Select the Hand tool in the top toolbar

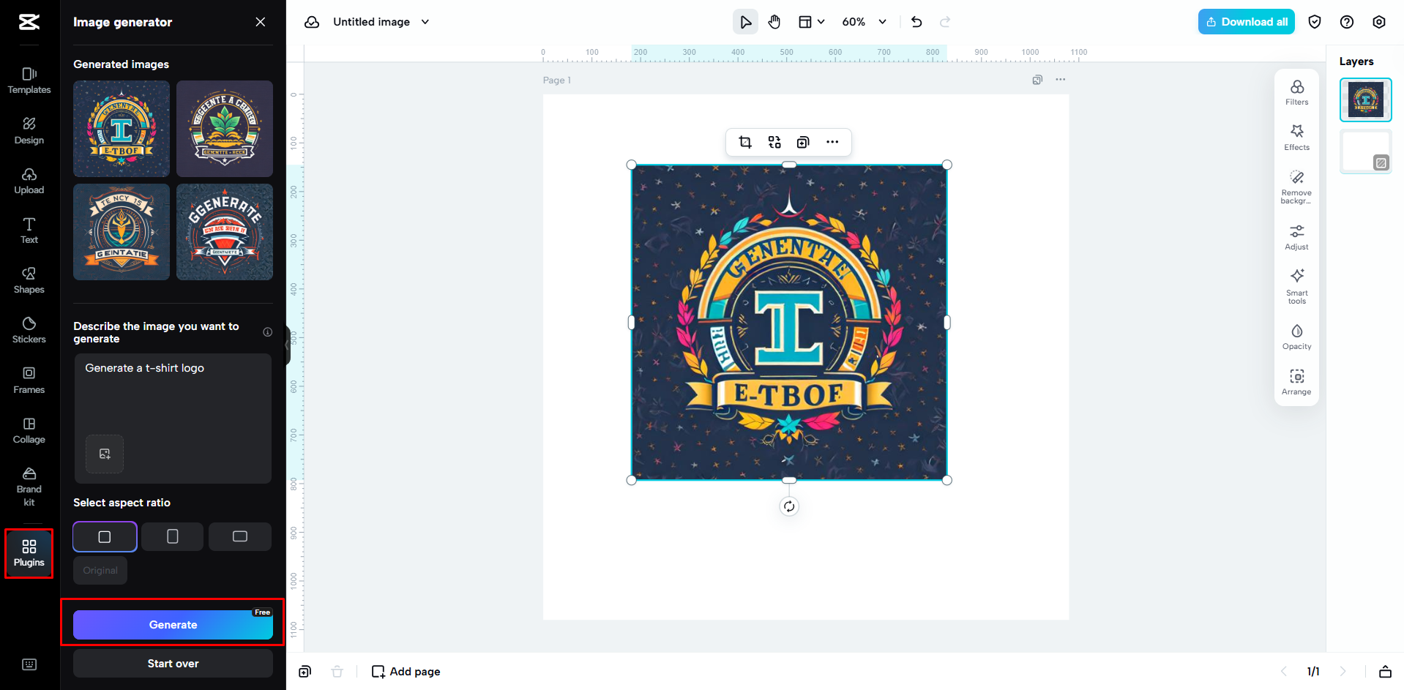pyautogui.click(x=774, y=21)
